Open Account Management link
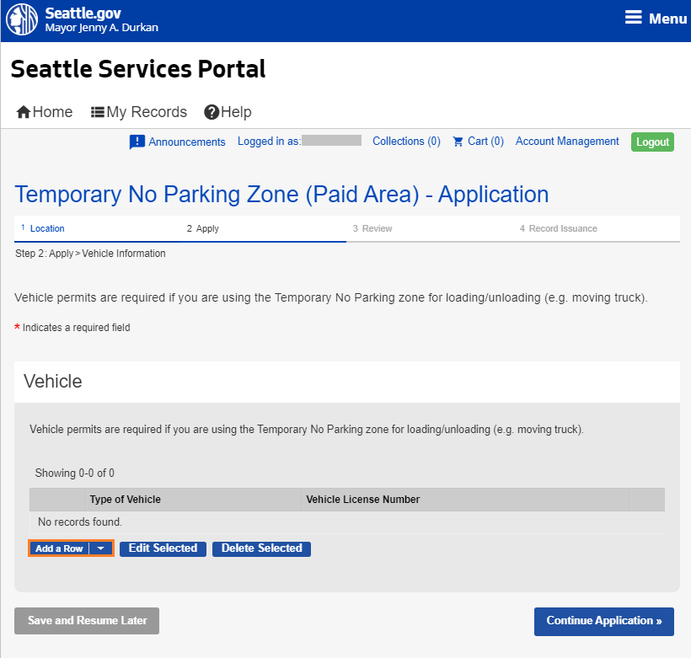Viewport: 691px width, 658px height. pyautogui.click(x=566, y=141)
